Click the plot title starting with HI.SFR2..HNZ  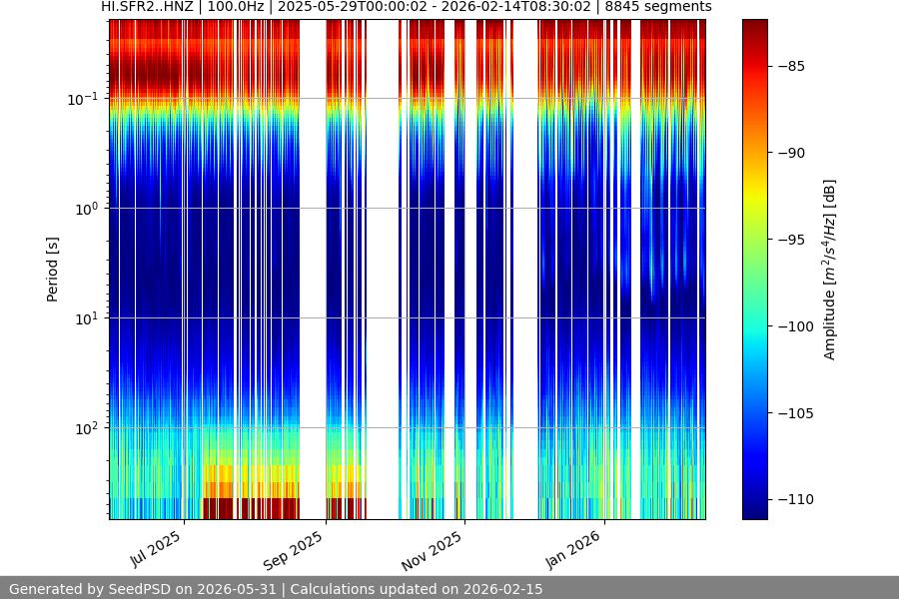pos(406,7)
